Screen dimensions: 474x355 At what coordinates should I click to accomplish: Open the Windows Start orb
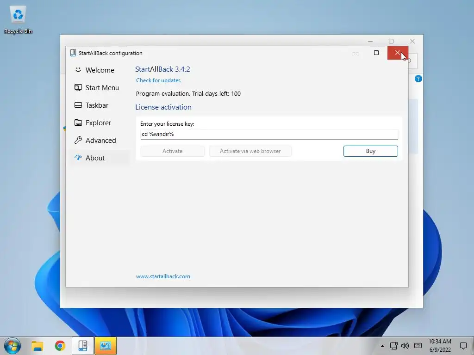[12, 346]
